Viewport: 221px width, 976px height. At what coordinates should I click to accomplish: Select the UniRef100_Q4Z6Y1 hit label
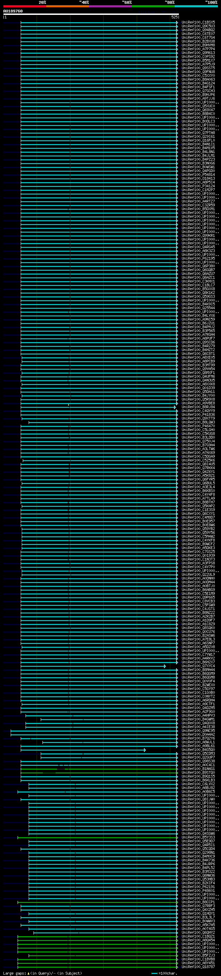(198, 472)
